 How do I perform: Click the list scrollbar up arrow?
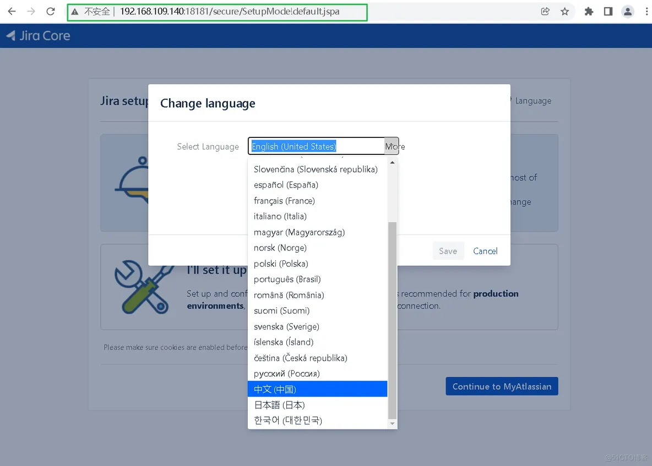[392, 163]
